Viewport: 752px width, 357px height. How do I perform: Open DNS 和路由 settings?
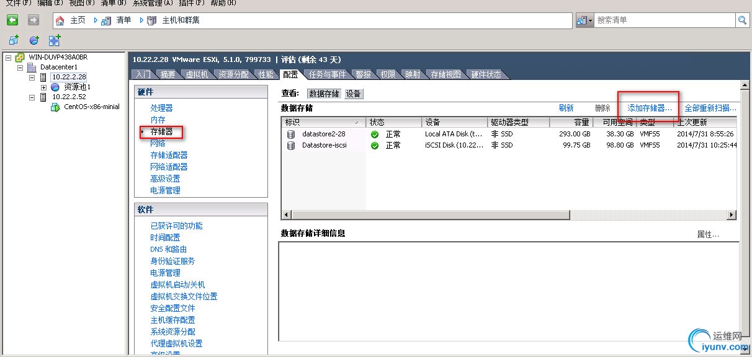click(168, 249)
